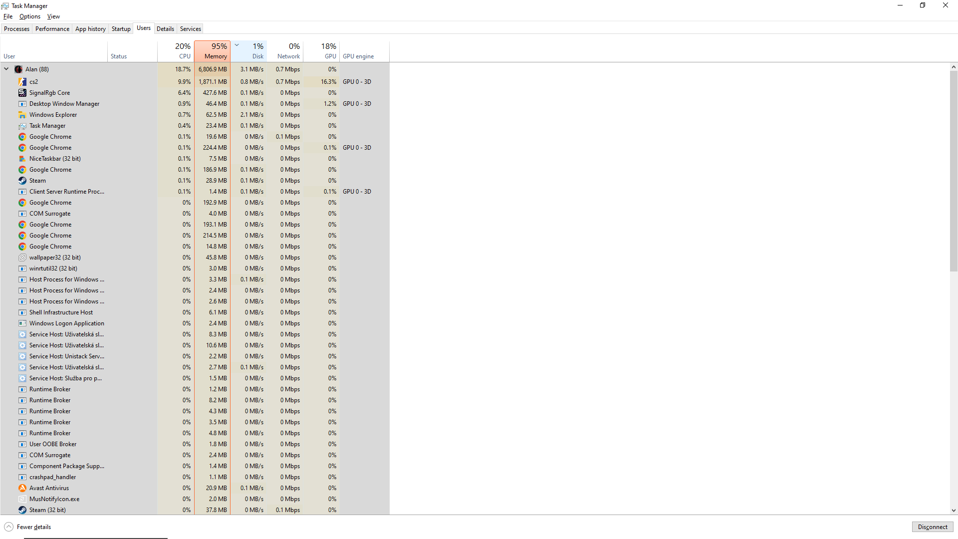This screenshot has height=539, width=958.
Task: Click the Fewer details link text
Action: [34, 527]
